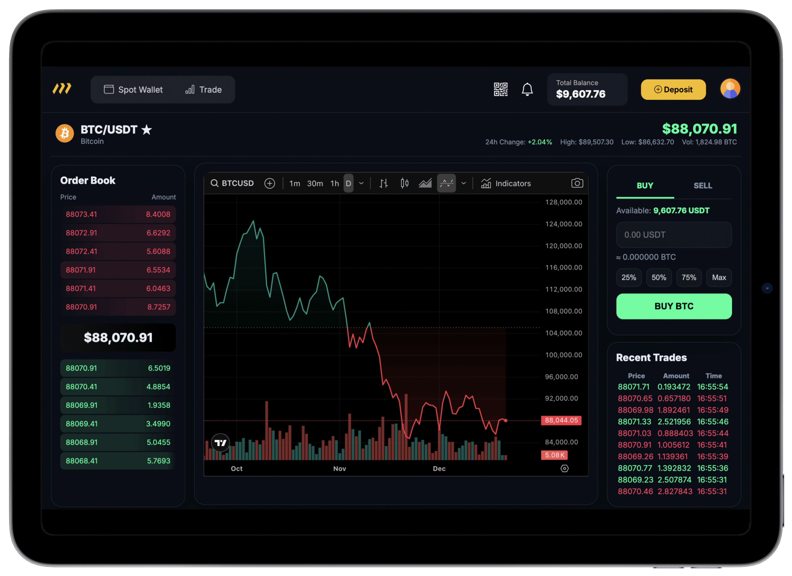Open the BTCUSD symbol search
The height and width of the screenshot is (576, 792).
pyautogui.click(x=232, y=183)
